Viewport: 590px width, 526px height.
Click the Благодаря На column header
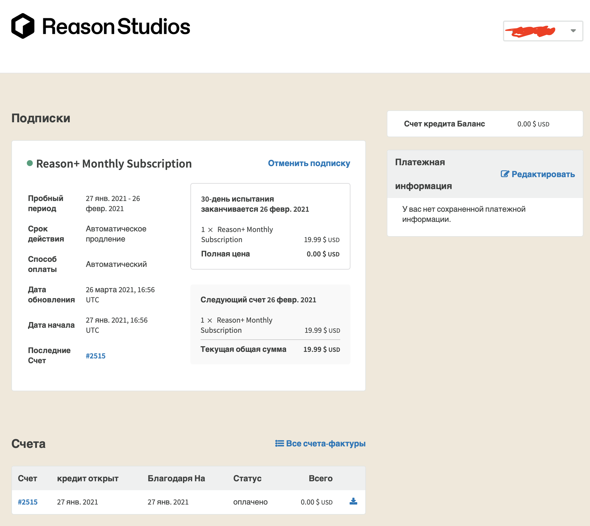coord(176,478)
